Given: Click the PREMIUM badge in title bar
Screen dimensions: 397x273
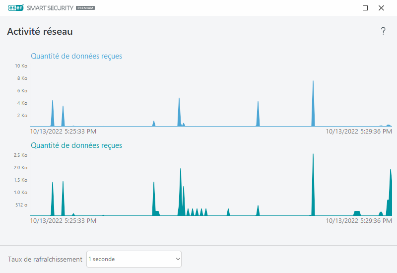Looking at the screenshot, I should (85, 8).
